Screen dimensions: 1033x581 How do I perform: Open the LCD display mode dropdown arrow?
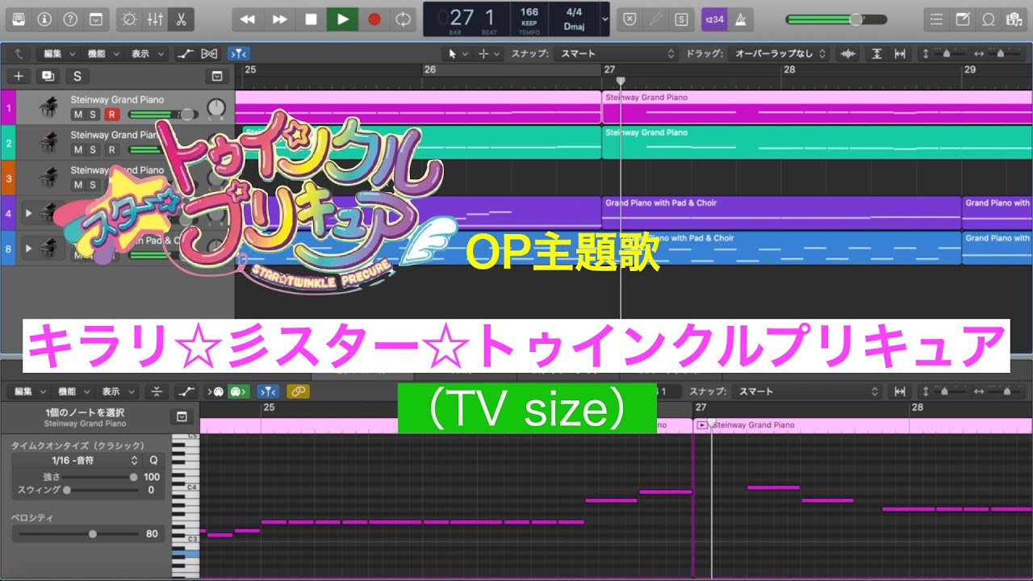pos(605,19)
